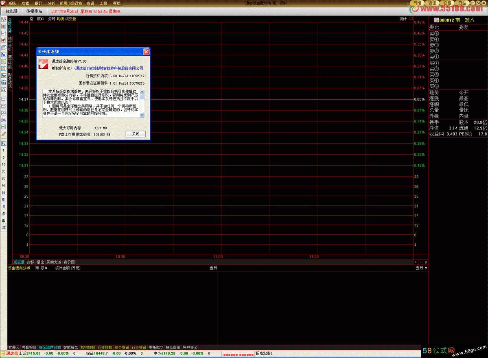Switch to 15-minute period in sidebar
This screenshot has height=358, width=488.
tap(3, 164)
